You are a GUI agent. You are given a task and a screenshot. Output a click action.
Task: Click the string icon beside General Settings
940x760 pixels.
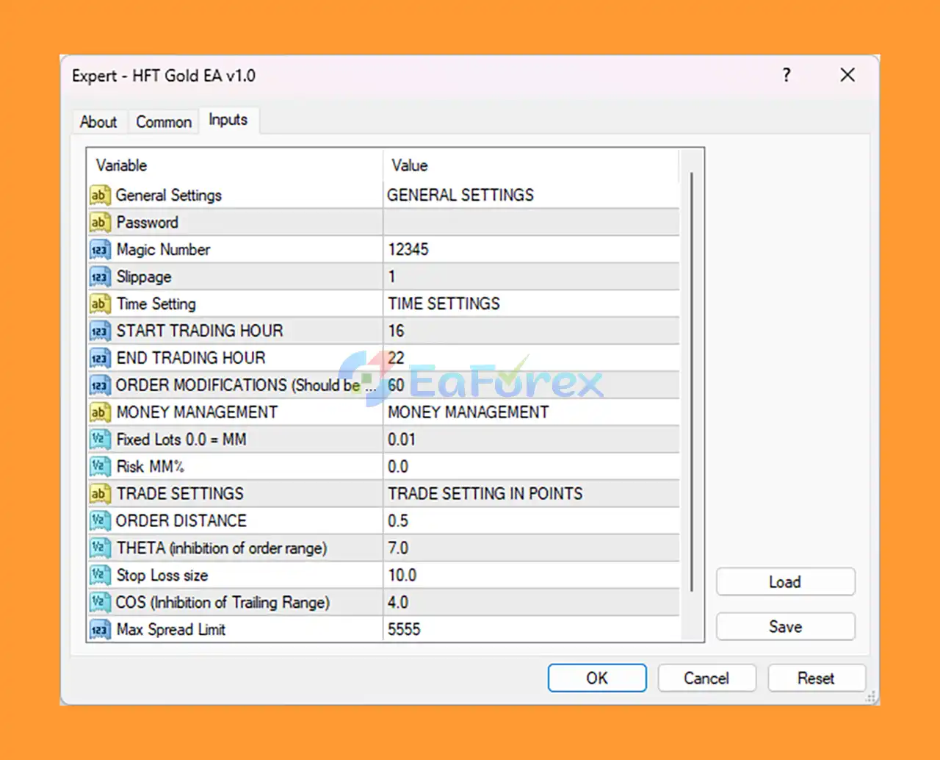tap(99, 196)
